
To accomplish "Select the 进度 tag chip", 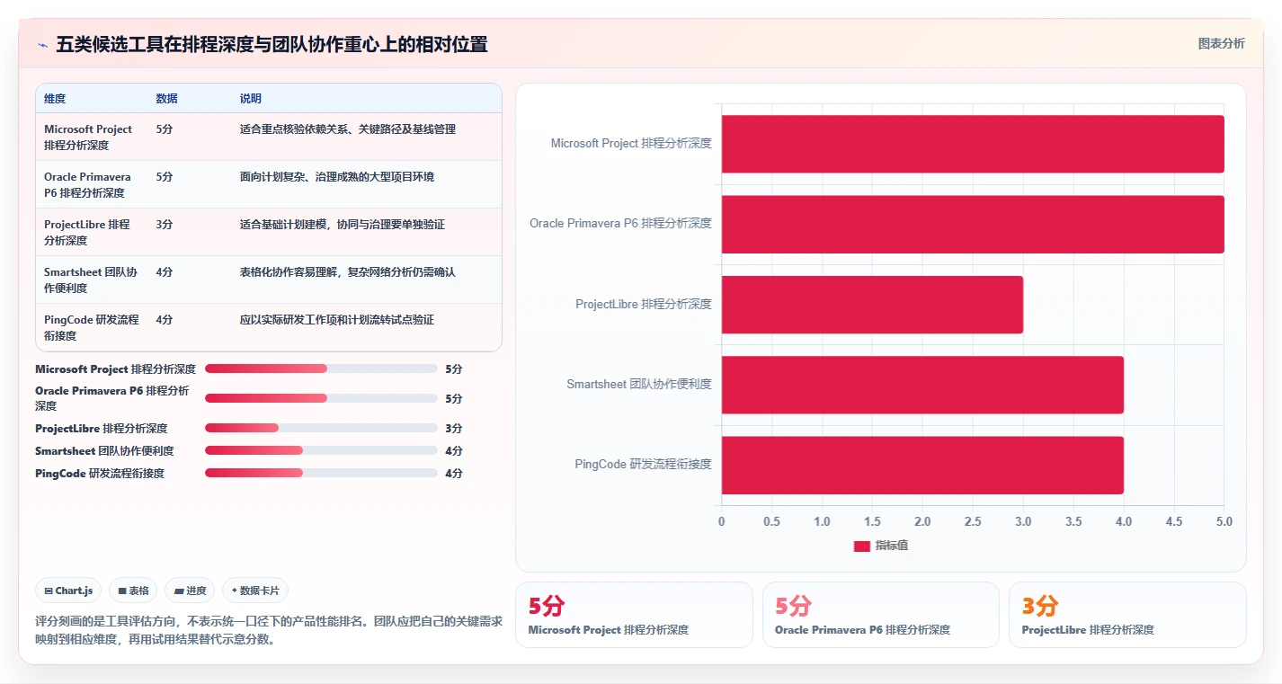I will [x=190, y=591].
